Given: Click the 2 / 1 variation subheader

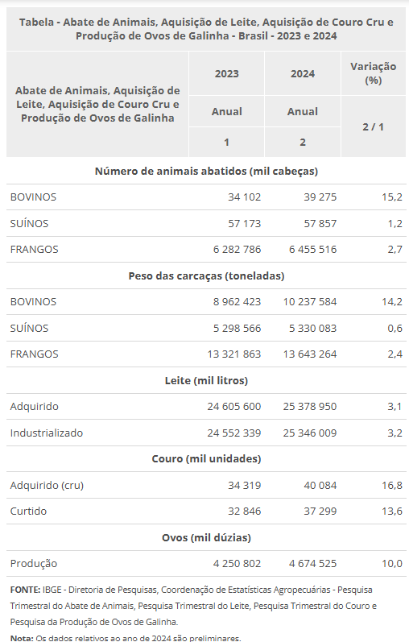Looking at the screenshot, I should pos(373,127).
